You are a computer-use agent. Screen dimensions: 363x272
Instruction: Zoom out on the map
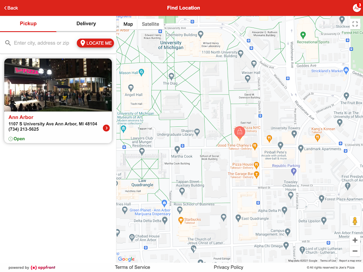[355, 251]
